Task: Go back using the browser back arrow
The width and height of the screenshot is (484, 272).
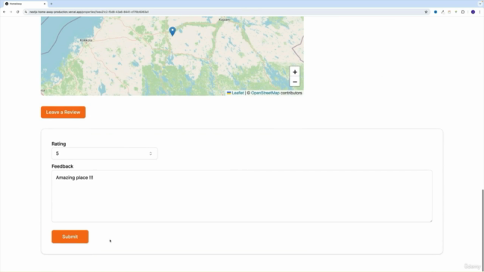Action: [4, 12]
